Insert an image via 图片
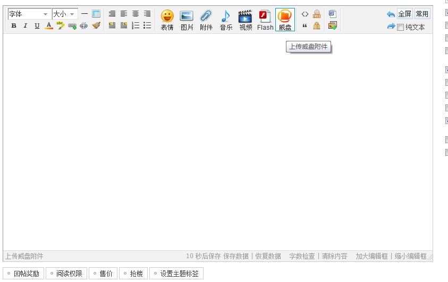The width and height of the screenshot is (448, 282). (x=187, y=20)
